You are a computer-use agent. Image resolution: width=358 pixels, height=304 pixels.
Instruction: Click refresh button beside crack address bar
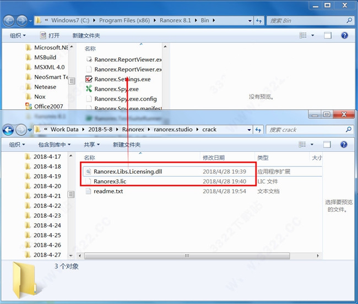[258, 130]
